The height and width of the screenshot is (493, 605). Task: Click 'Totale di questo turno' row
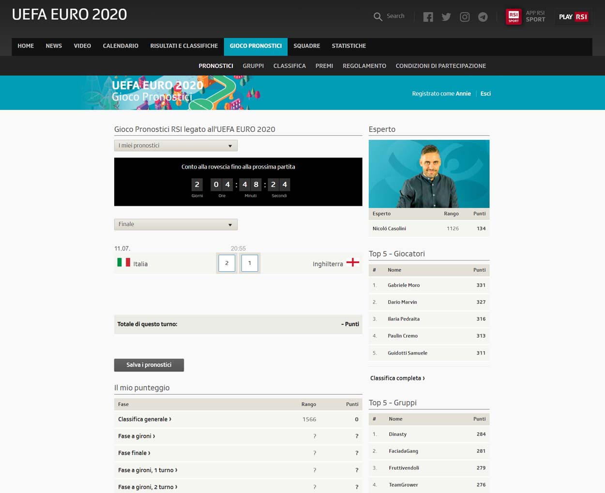coord(238,324)
